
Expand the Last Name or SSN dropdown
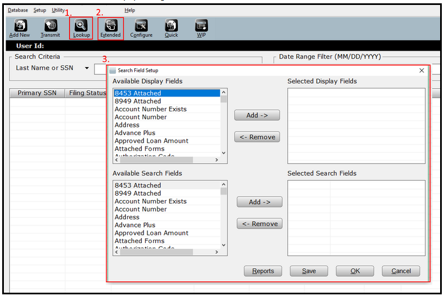coord(87,68)
